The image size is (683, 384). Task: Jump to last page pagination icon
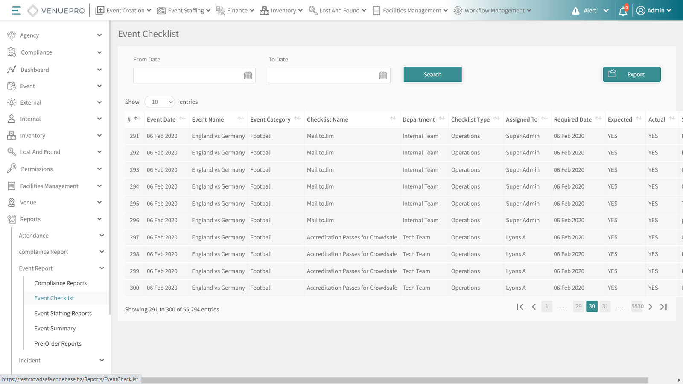663,307
